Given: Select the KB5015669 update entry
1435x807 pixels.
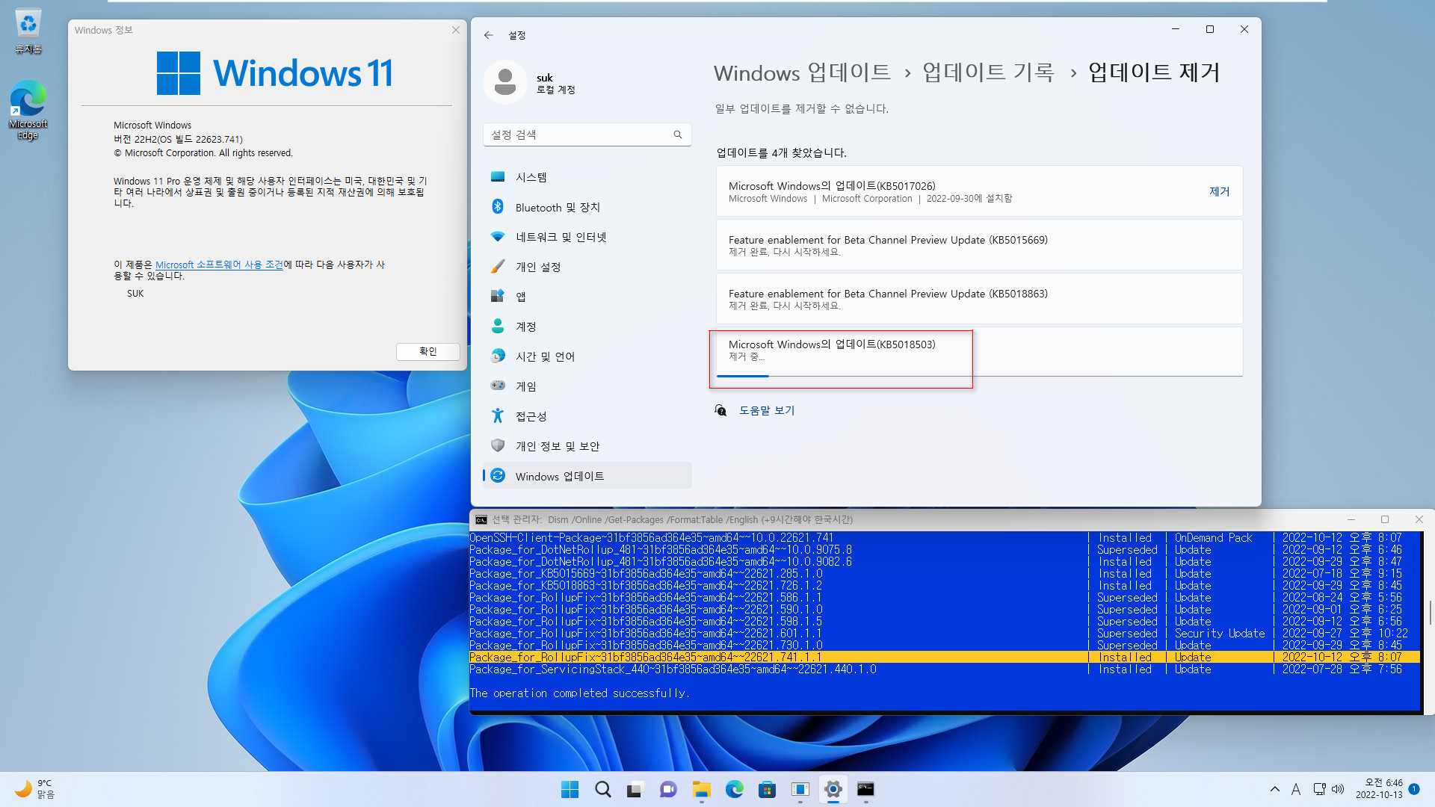Looking at the screenshot, I should 979,245.
